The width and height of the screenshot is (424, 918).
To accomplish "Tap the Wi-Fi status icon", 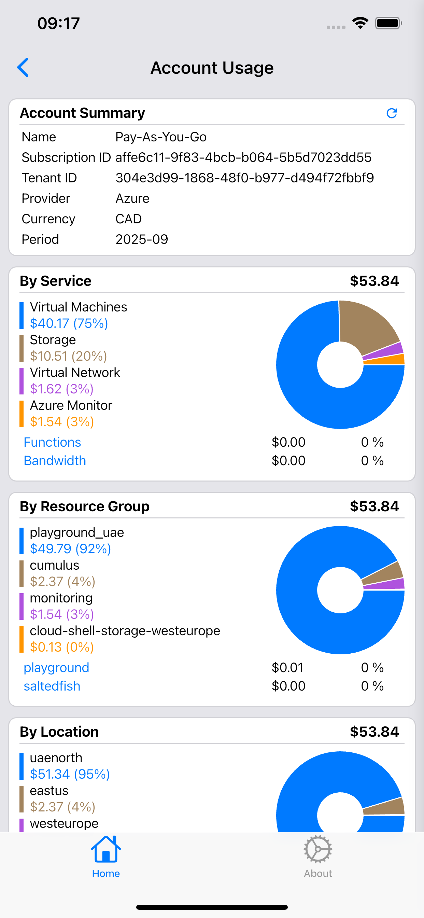I will coord(360,23).
